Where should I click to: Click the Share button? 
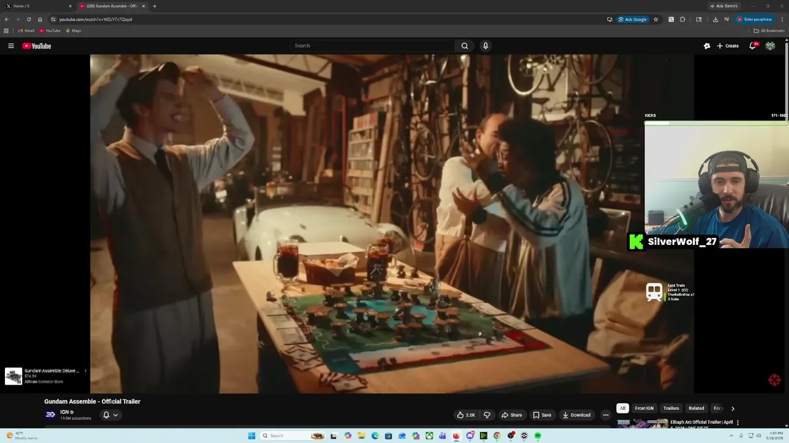512,415
